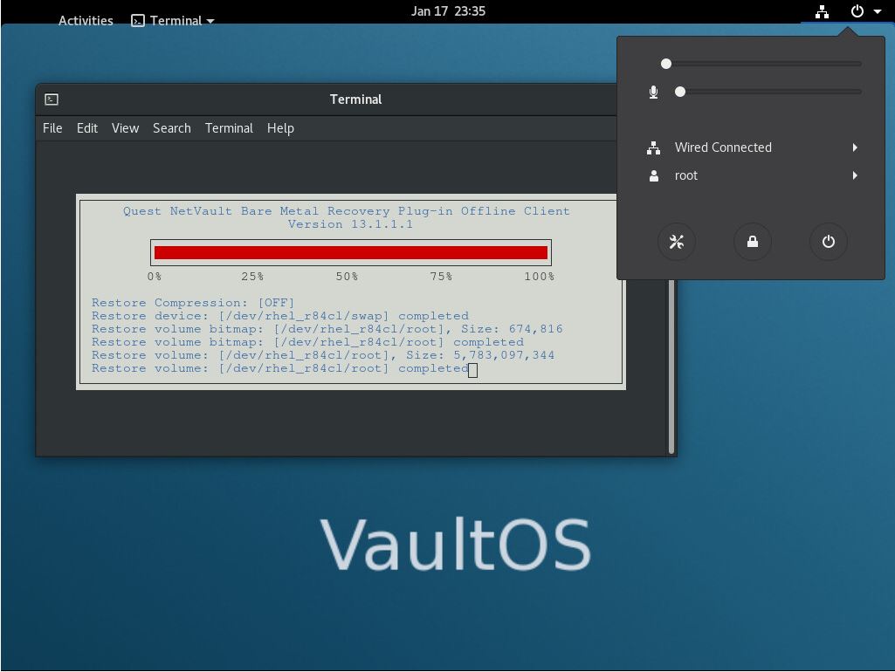The image size is (895, 672).
Task: Click the microphone icon in system menu
Action: click(x=653, y=92)
